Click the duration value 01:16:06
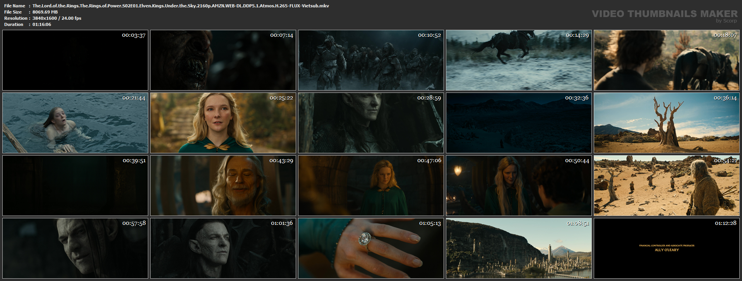 [42, 24]
